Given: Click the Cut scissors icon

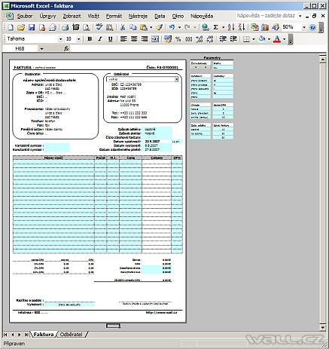Looking at the screenshot, I should [x=123, y=27].
